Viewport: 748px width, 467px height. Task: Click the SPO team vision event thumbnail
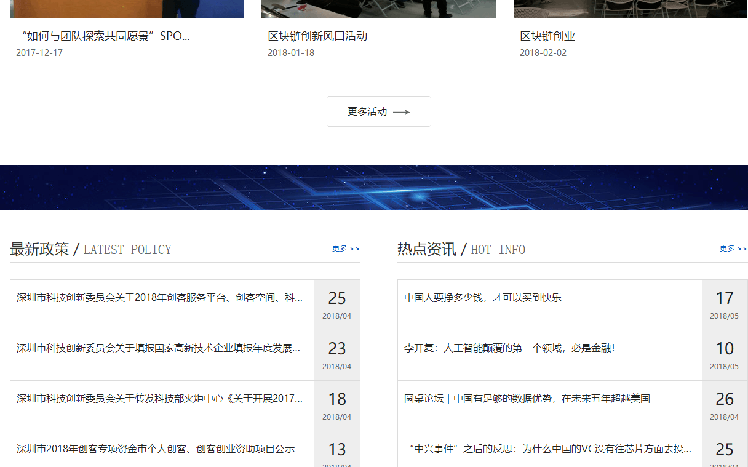click(126, 9)
